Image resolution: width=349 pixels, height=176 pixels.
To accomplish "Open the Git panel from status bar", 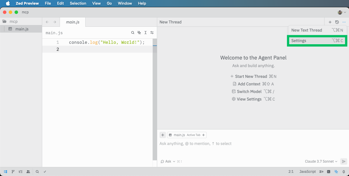I will [x=13, y=172].
